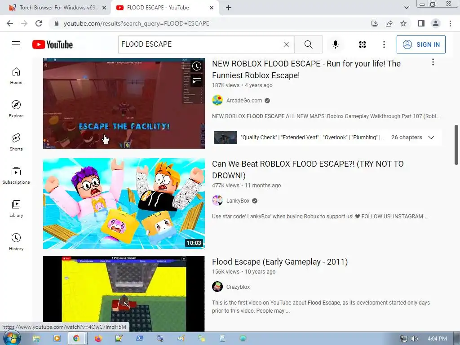This screenshot has width=460, height=345.
Task: Open the taskbar file explorer folder
Action: point(36,339)
